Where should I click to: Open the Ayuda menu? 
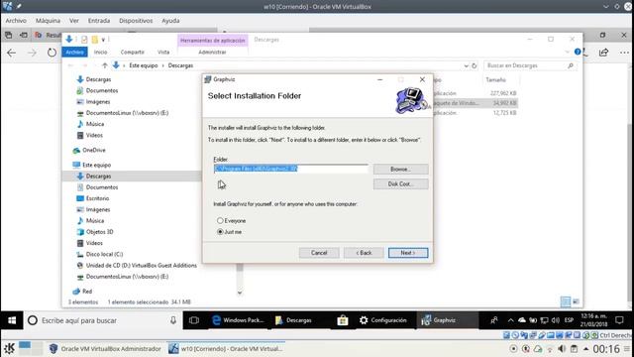pyautogui.click(x=170, y=21)
